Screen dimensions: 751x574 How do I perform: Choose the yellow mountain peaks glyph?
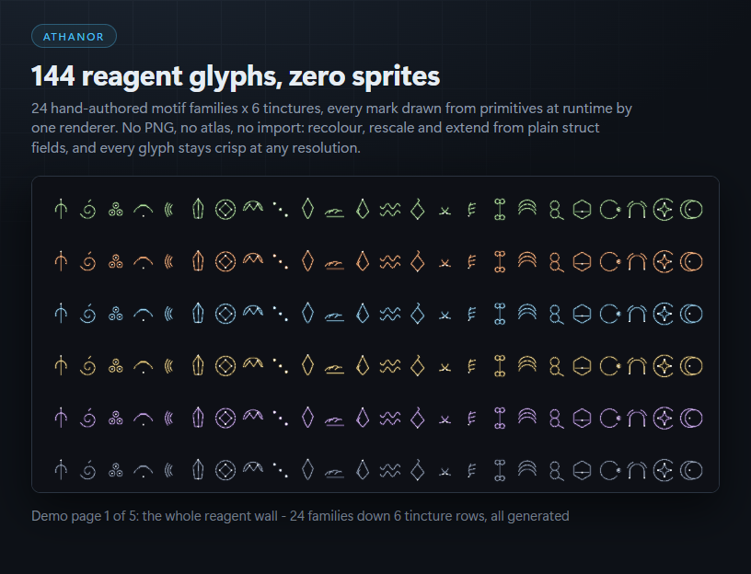253,364
